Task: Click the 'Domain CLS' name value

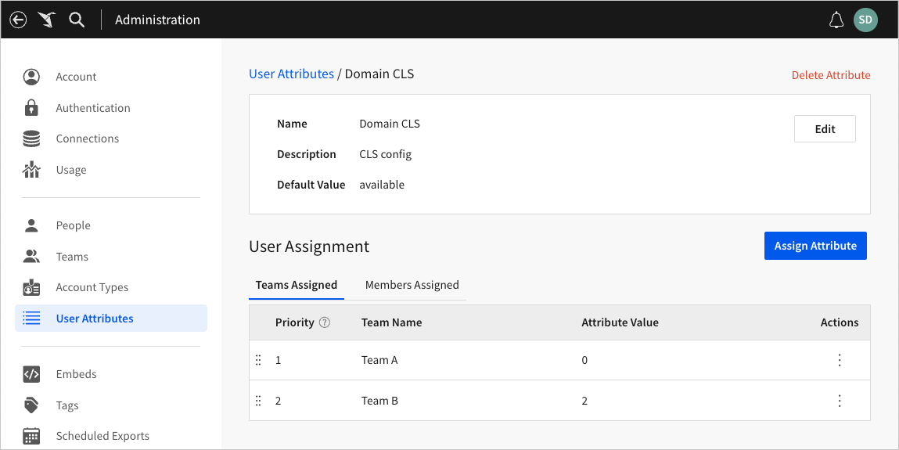Action: coord(390,124)
